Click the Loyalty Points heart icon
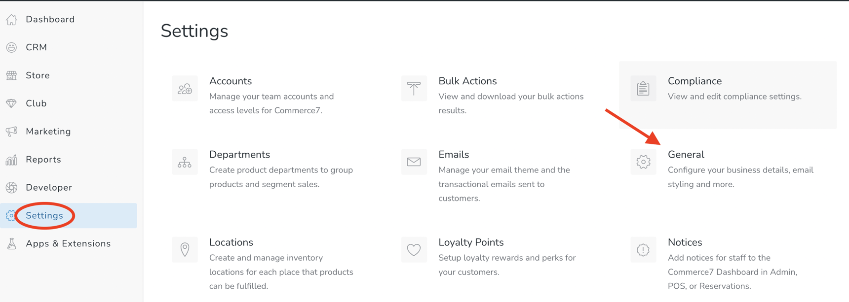The width and height of the screenshot is (849, 302). 414,250
